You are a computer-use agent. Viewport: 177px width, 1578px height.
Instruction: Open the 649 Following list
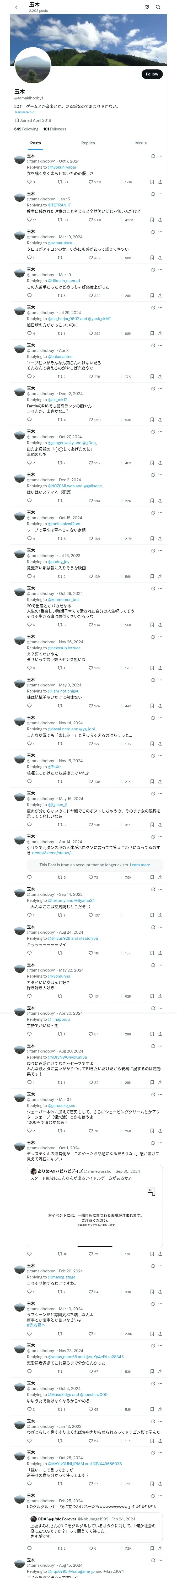[26, 129]
